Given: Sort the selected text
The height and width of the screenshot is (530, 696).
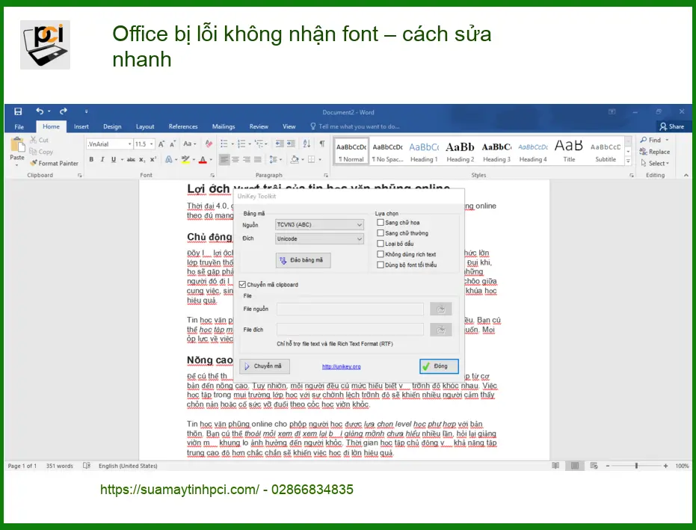Looking at the screenshot, I should pos(307,144).
